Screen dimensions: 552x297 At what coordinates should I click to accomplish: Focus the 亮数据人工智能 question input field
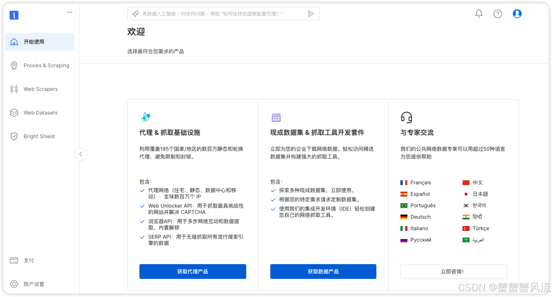pyautogui.click(x=223, y=14)
